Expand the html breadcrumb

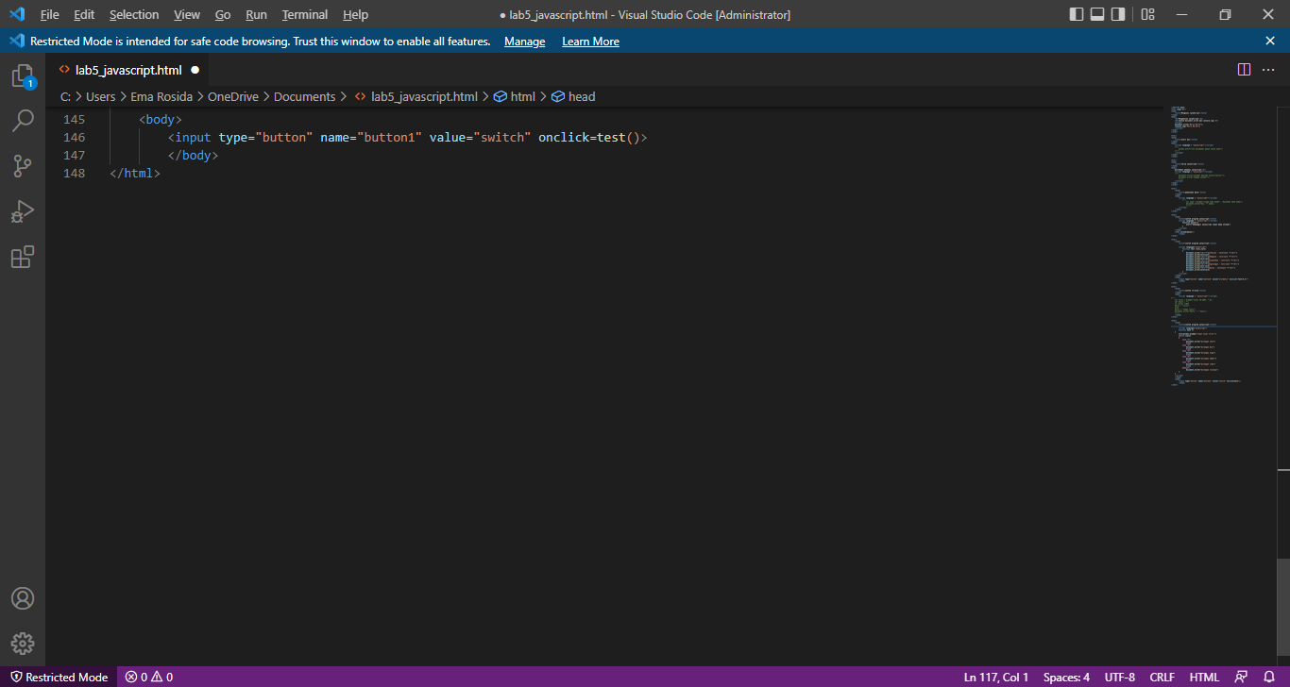coord(515,96)
